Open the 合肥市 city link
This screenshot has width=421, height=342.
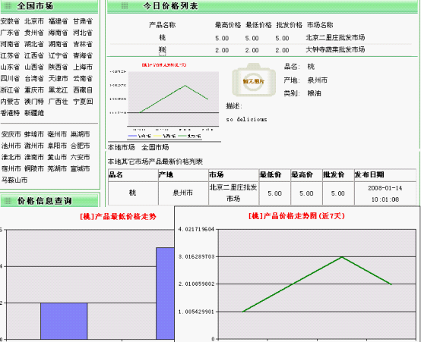tap(80, 146)
